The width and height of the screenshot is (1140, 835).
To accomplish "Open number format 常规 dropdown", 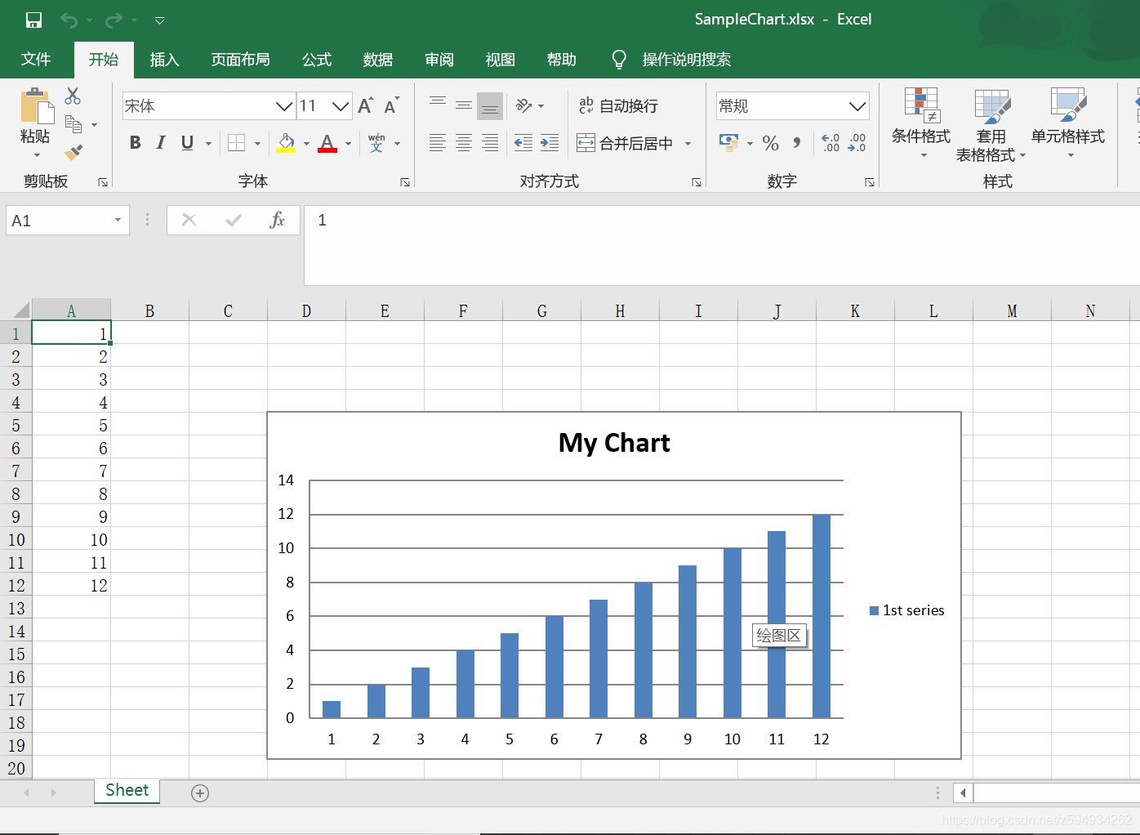I will pyautogui.click(x=857, y=106).
